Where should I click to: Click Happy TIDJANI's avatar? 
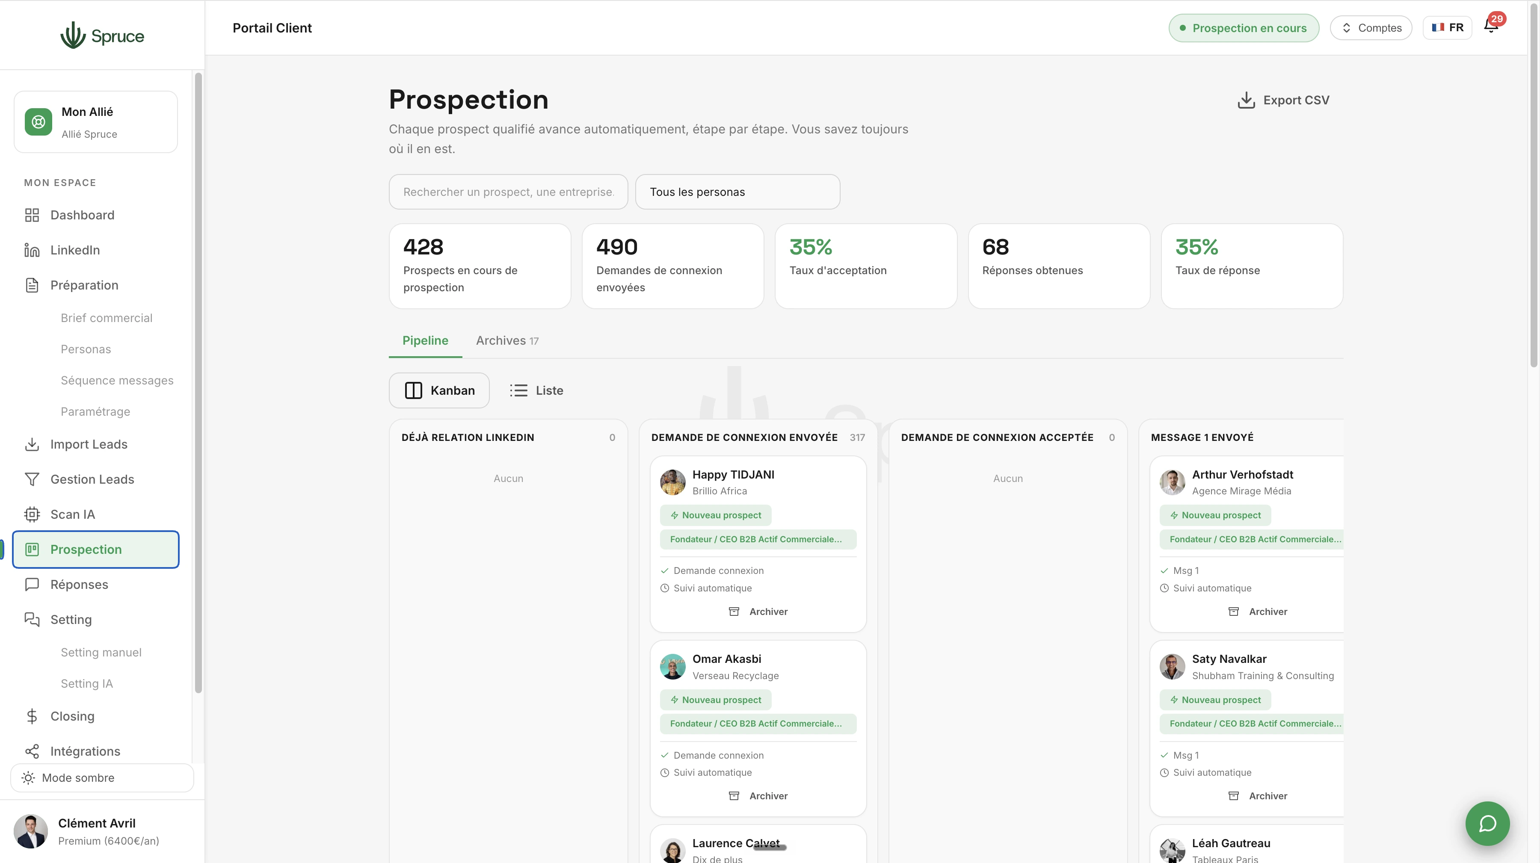[x=672, y=482]
